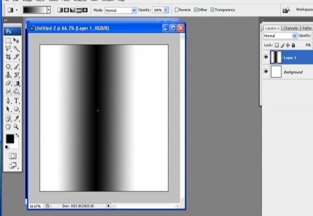The image size is (313, 216).
Task: Click the Opacity 100% input field
Action: point(158,10)
